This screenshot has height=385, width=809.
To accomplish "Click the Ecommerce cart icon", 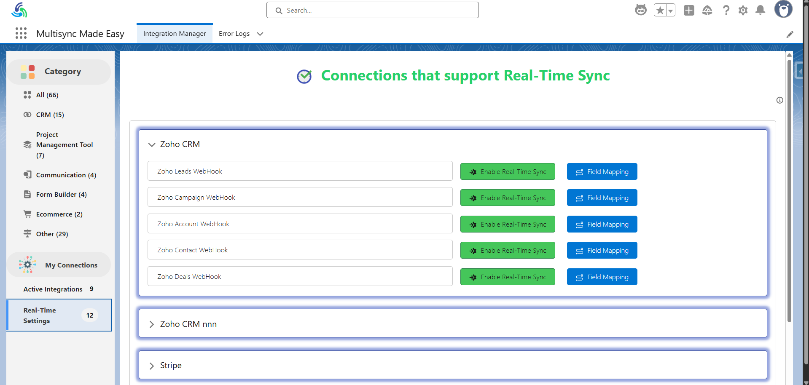I will 27,214.
